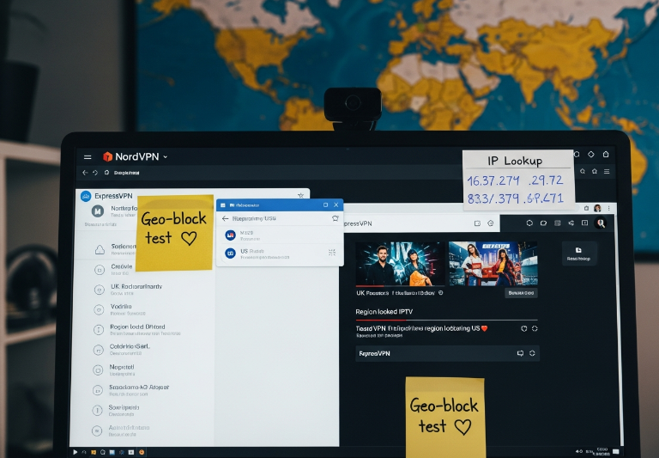The width and height of the screenshot is (659, 458).
Task: Click the 'FapreoVPN' dark input row
Action: pyautogui.click(x=447, y=354)
